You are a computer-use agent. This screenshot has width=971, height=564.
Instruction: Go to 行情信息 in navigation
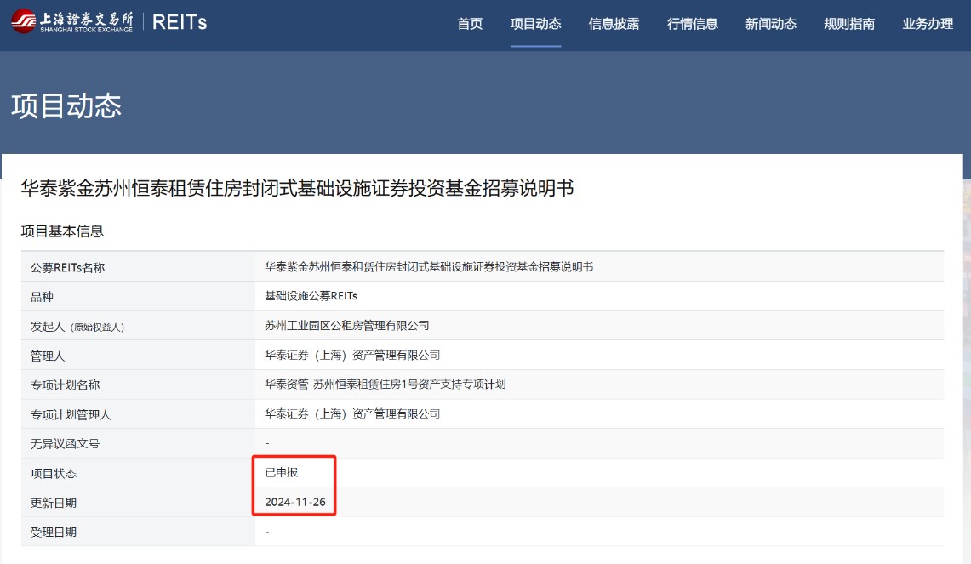693,24
